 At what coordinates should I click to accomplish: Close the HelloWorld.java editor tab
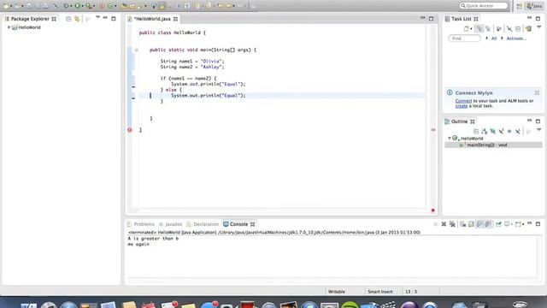pos(175,19)
